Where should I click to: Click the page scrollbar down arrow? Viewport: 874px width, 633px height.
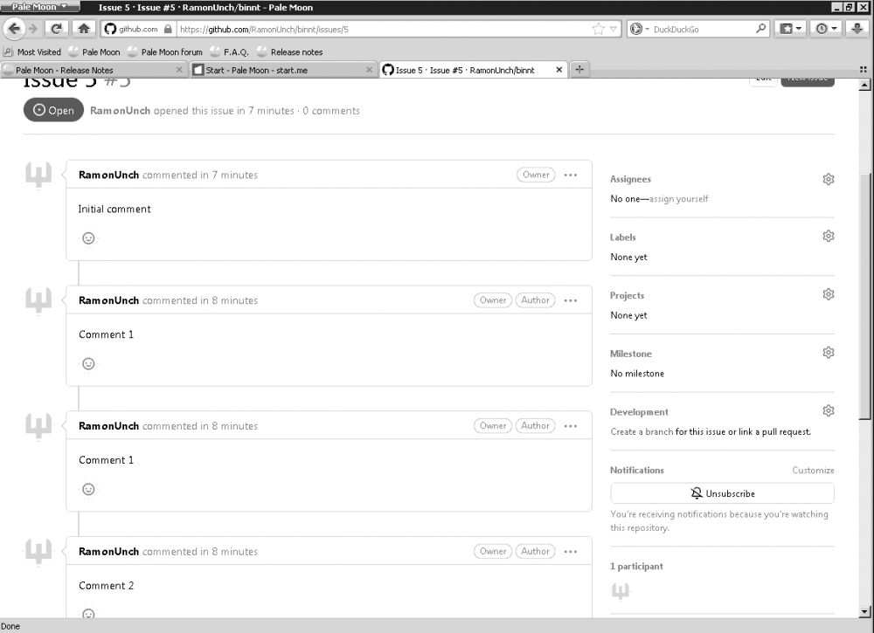pyautogui.click(x=864, y=611)
